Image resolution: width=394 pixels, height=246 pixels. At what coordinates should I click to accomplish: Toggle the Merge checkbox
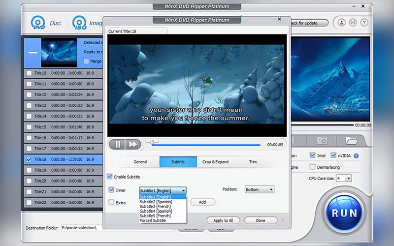point(87,61)
